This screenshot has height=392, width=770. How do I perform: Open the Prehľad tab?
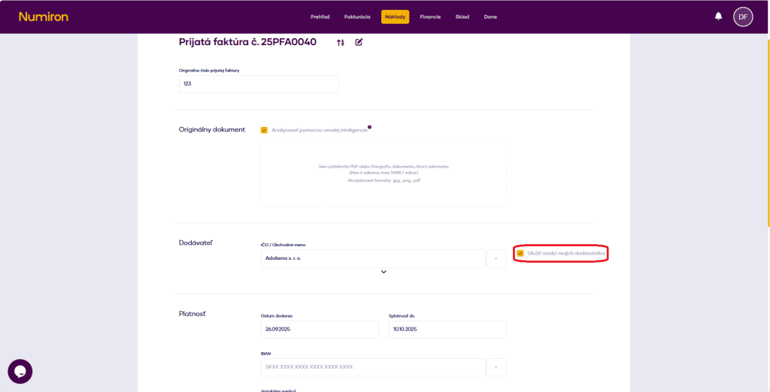coord(320,17)
